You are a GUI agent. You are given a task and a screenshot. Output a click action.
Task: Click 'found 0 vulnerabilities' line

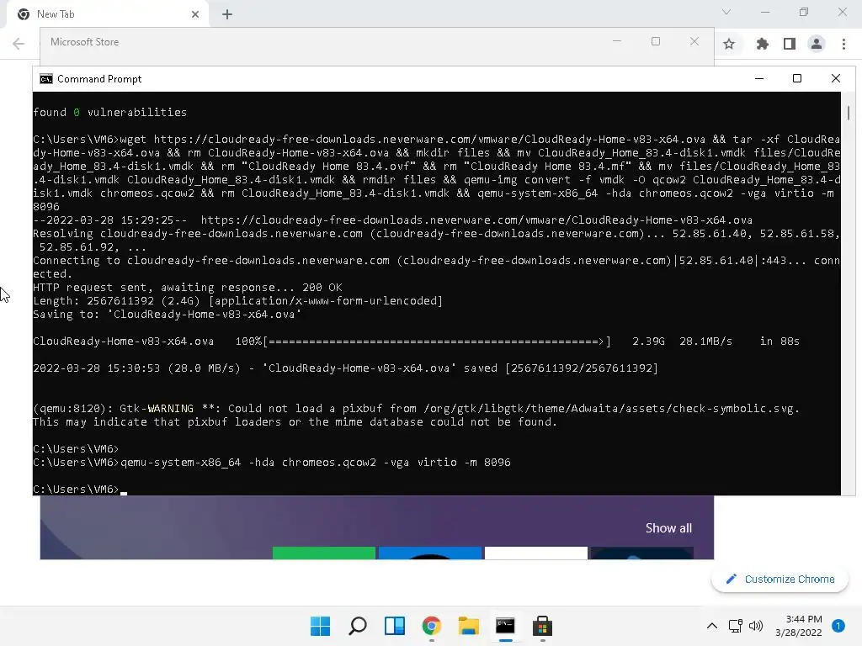(110, 113)
